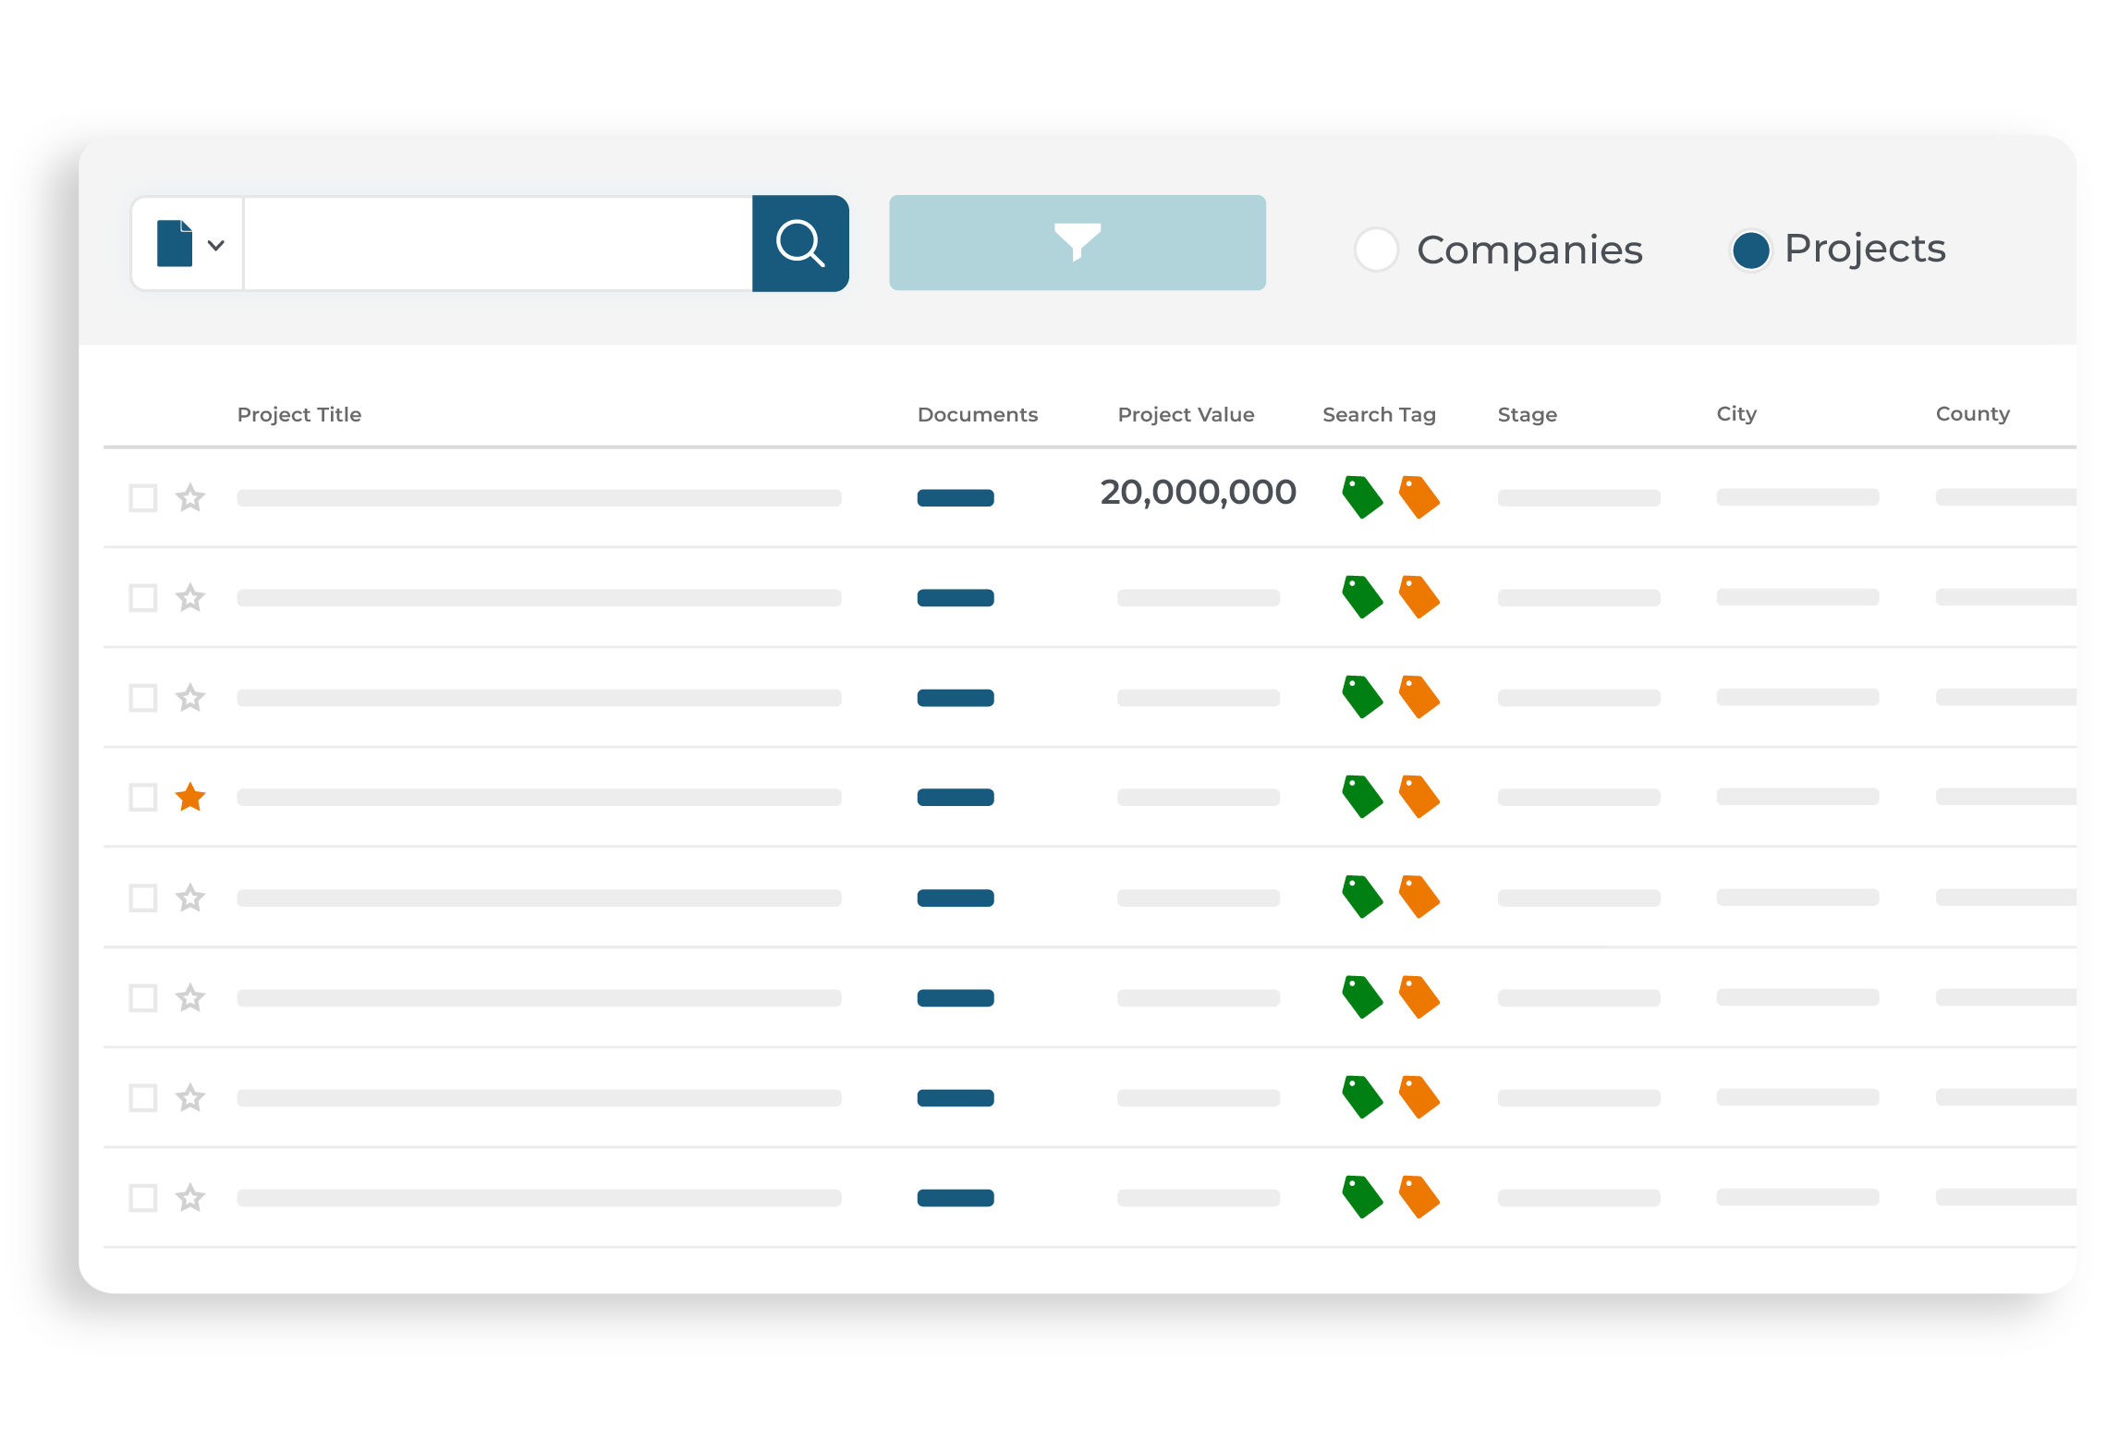Viewport: 2119px width, 1429px height.
Task: Open the search-type dropdown chevron
Action: coord(217,243)
